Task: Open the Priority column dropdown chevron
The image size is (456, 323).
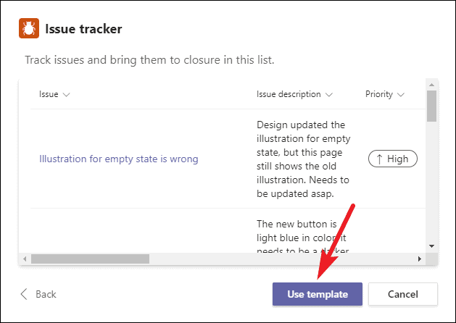Action: click(x=401, y=95)
